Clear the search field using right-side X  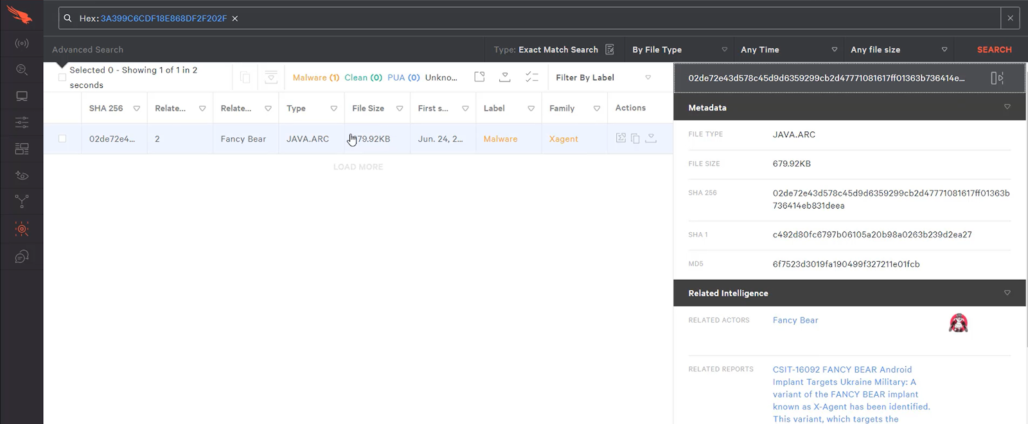[1010, 18]
